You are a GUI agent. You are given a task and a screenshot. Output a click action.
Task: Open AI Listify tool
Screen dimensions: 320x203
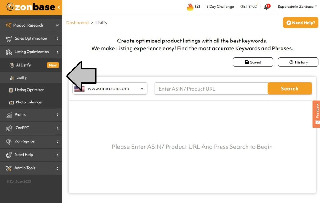pyautogui.click(x=31, y=65)
